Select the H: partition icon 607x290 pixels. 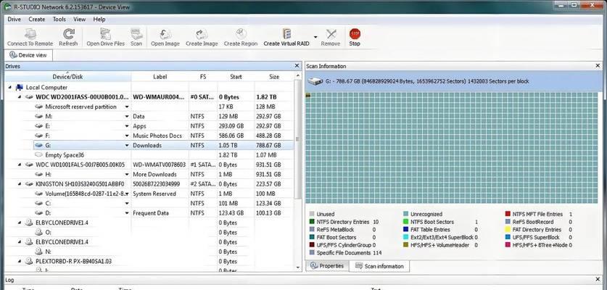pos(38,175)
